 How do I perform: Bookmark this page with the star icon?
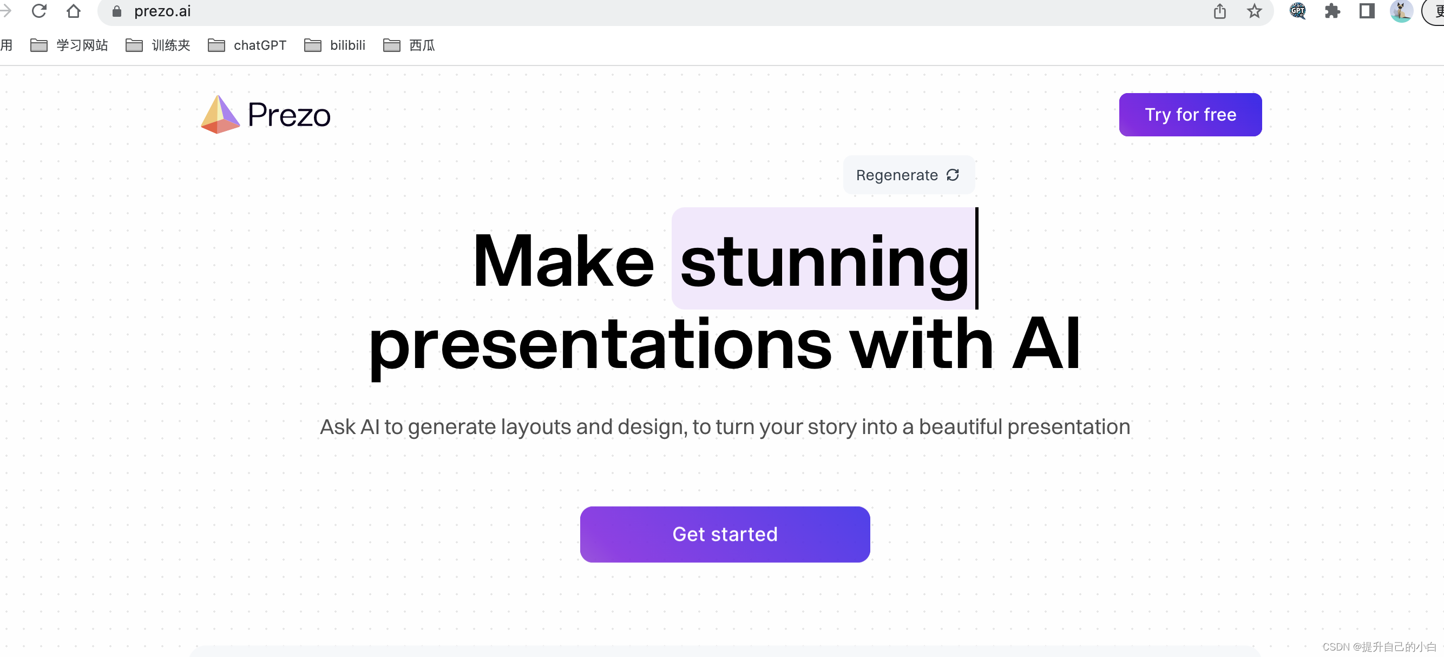tap(1254, 11)
